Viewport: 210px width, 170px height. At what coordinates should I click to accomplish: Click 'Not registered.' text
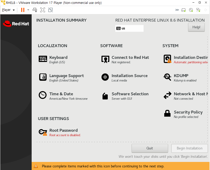click(x=121, y=62)
